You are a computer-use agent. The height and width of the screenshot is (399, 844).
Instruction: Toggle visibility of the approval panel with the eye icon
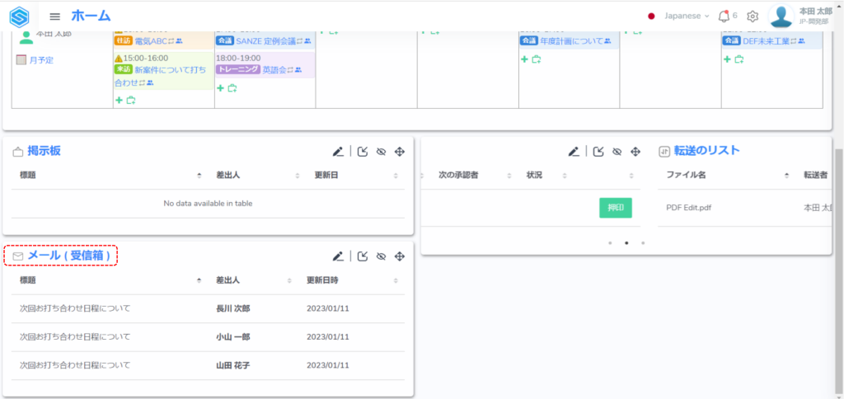click(x=617, y=151)
